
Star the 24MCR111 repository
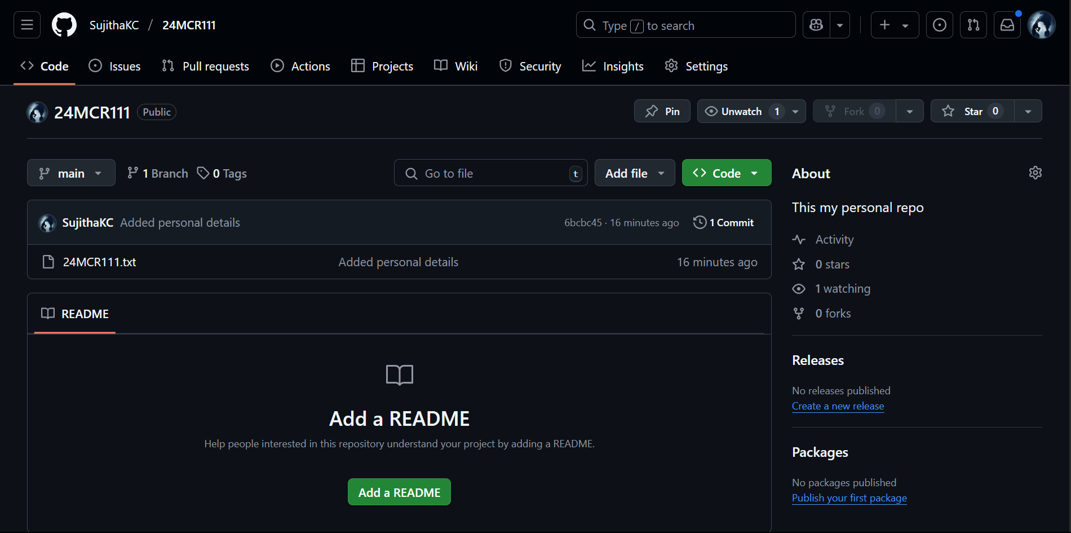click(x=973, y=111)
